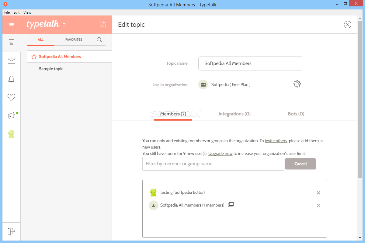Expand the typetalk dropdown arrow
This screenshot has width=365, height=243.
(64, 24)
